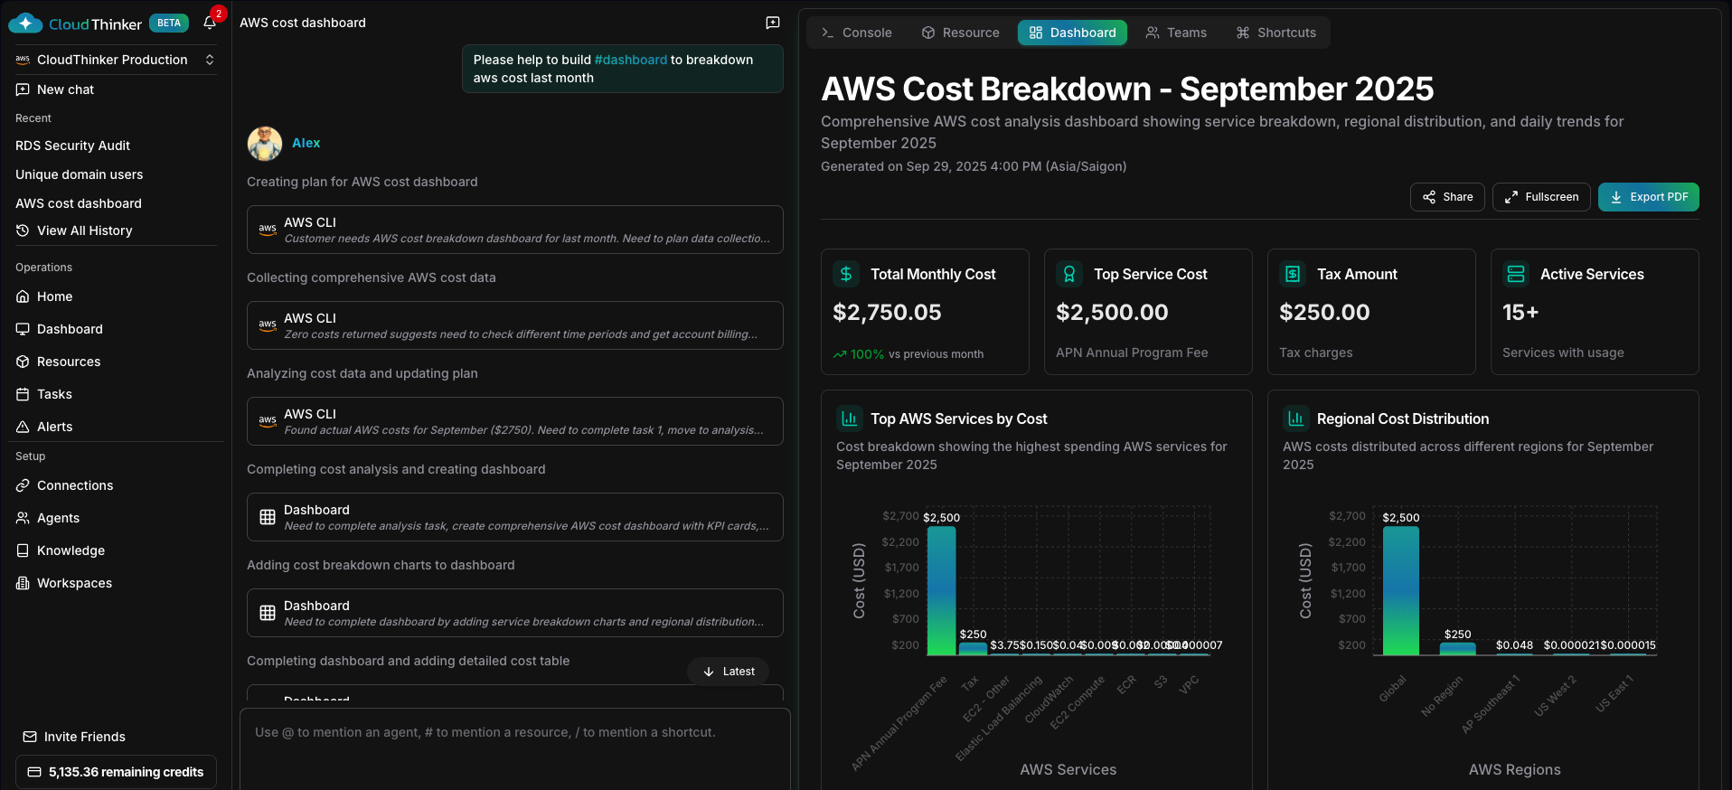Expand the CloudThinker Production workspace selector
Screen dimensions: 1732x790
(116, 60)
